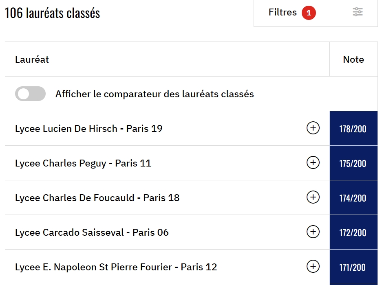Click the red active filter count badge

(x=309, y=13)
